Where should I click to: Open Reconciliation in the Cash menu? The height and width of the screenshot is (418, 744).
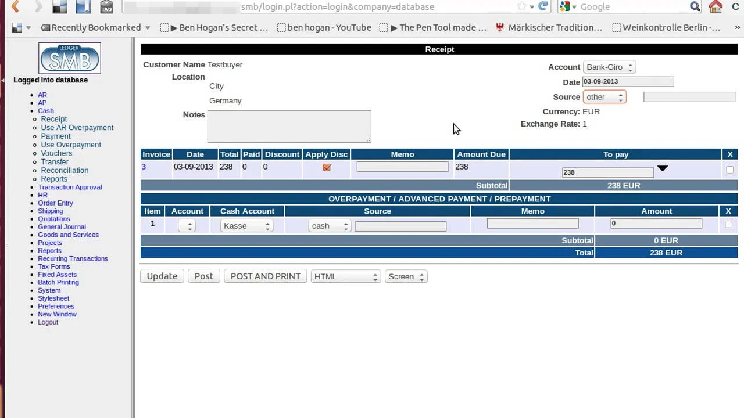tap(65, 170)
